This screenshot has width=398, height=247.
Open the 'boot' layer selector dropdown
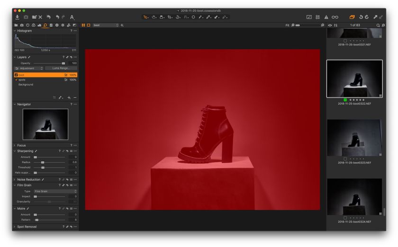[106, 25]
